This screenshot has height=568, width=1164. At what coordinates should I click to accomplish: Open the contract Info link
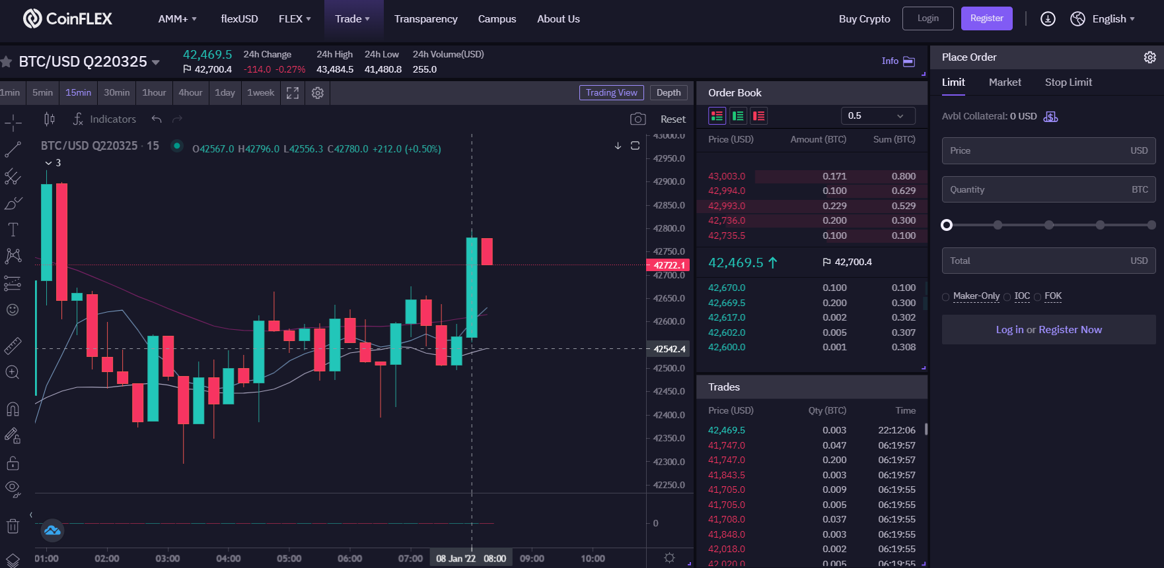tap(898, 61)
